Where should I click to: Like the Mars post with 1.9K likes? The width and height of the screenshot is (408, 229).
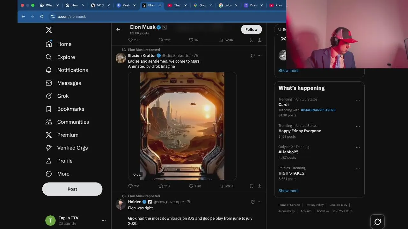[x=195, y=186]
